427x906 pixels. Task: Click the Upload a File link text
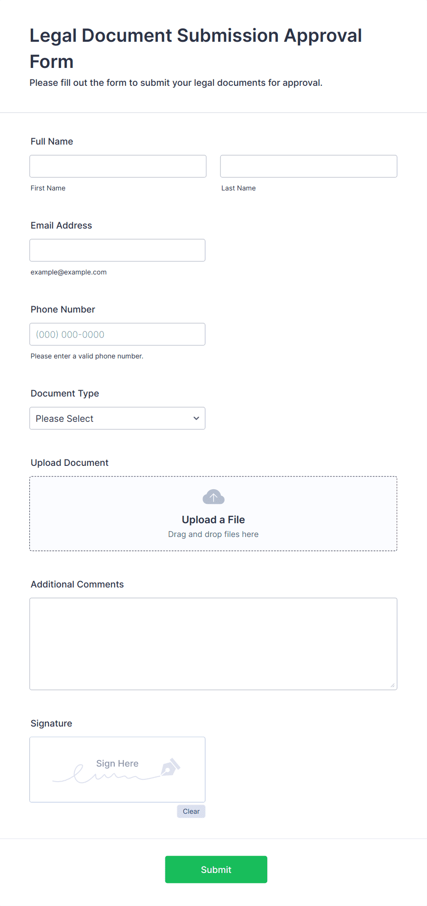click(213, 519)
